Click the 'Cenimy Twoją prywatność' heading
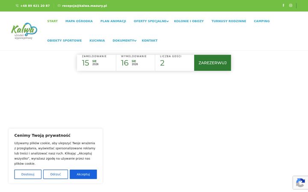The image size is (308, 192). (x=42, y=135)
